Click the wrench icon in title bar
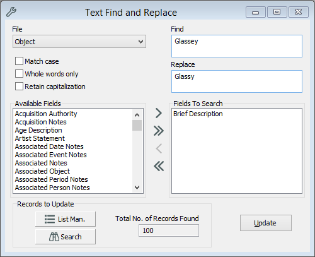 pyautogui.click(x=11, y=12)
